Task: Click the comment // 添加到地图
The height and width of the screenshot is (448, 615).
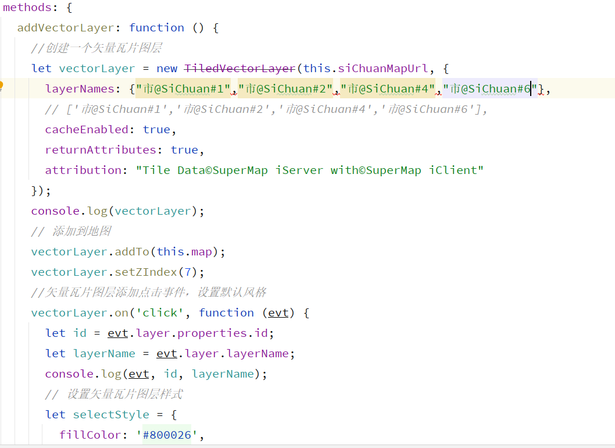Action: pos(71,231)
